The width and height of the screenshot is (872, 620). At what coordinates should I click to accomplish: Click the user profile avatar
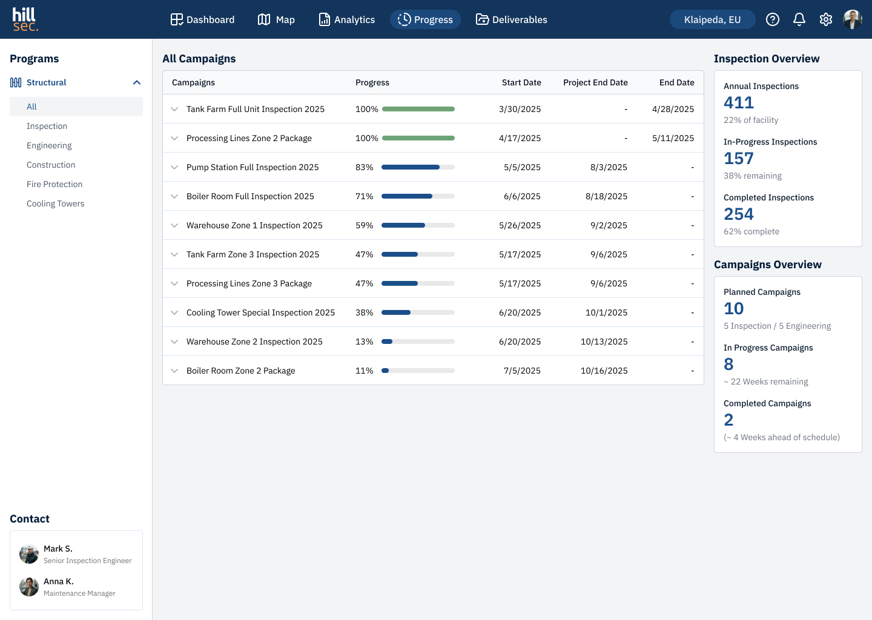coord(853,19)
